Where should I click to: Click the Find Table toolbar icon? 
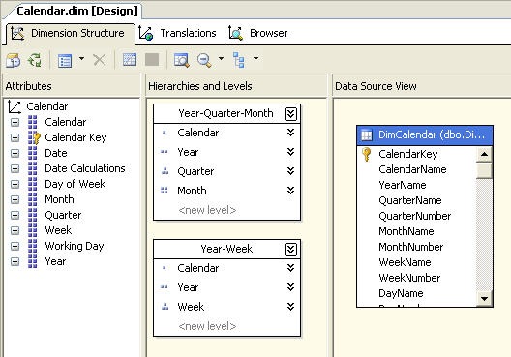(181, 60)
